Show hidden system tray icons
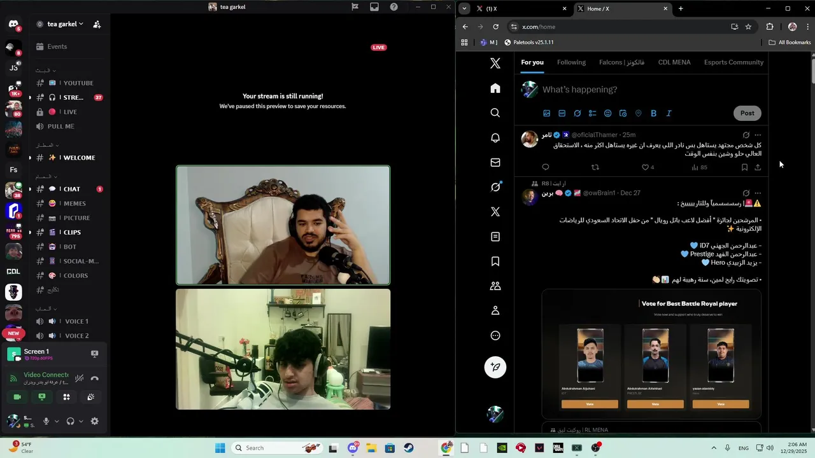Viewport: 815px width, 458px height. click(x=714, y=448)
